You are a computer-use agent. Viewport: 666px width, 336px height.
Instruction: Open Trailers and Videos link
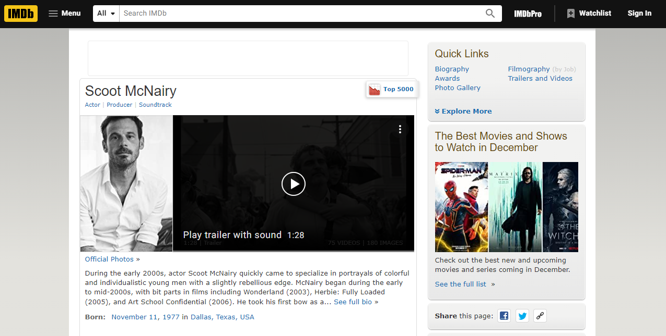point(540,78)
